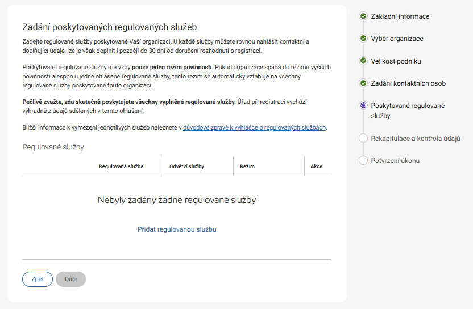Open the důvodové zprávě k vyhlášce link
The height and width of the screenshot is (309, 473).
pos(255,128)
